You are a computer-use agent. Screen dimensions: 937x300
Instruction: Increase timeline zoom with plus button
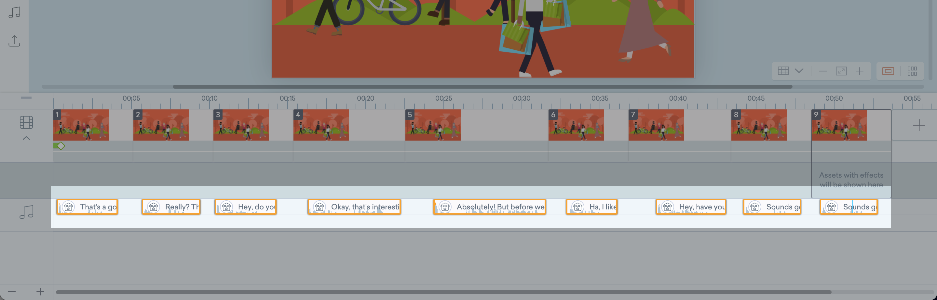(40, 292)
